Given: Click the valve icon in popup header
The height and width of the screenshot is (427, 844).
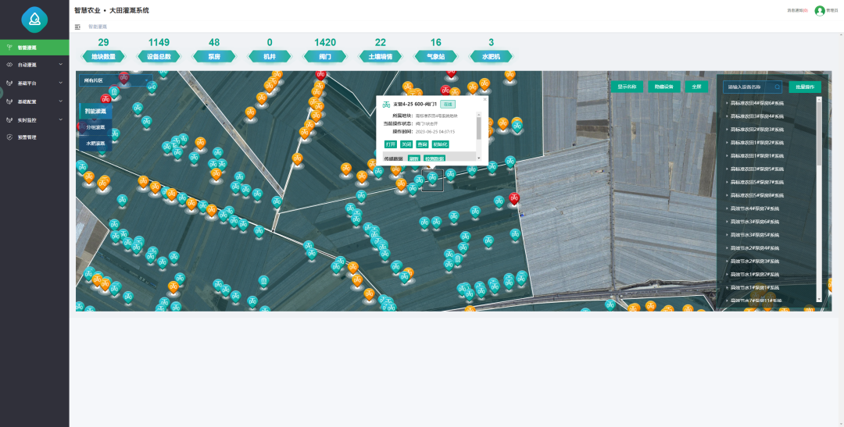Looking at the screenshot, I should click(x=386, y=105).
